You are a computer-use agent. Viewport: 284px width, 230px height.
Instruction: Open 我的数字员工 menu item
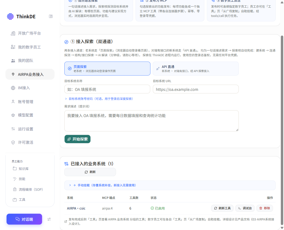pos(30,47)
